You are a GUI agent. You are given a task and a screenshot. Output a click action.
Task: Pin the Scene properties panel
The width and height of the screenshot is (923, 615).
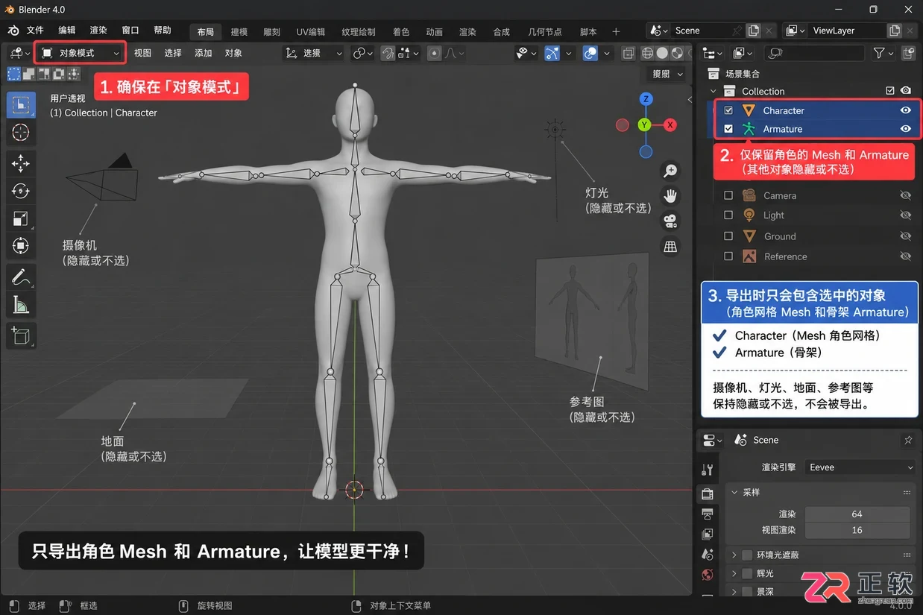(907, 440)
